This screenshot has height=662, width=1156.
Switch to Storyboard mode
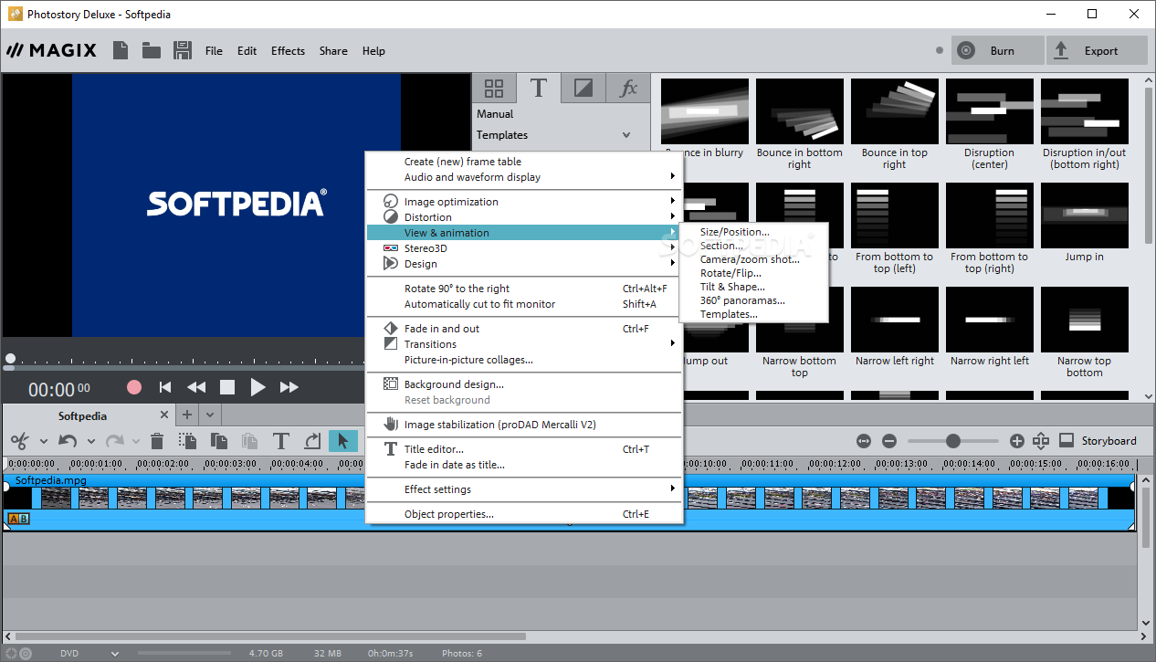coord(1098,441)
